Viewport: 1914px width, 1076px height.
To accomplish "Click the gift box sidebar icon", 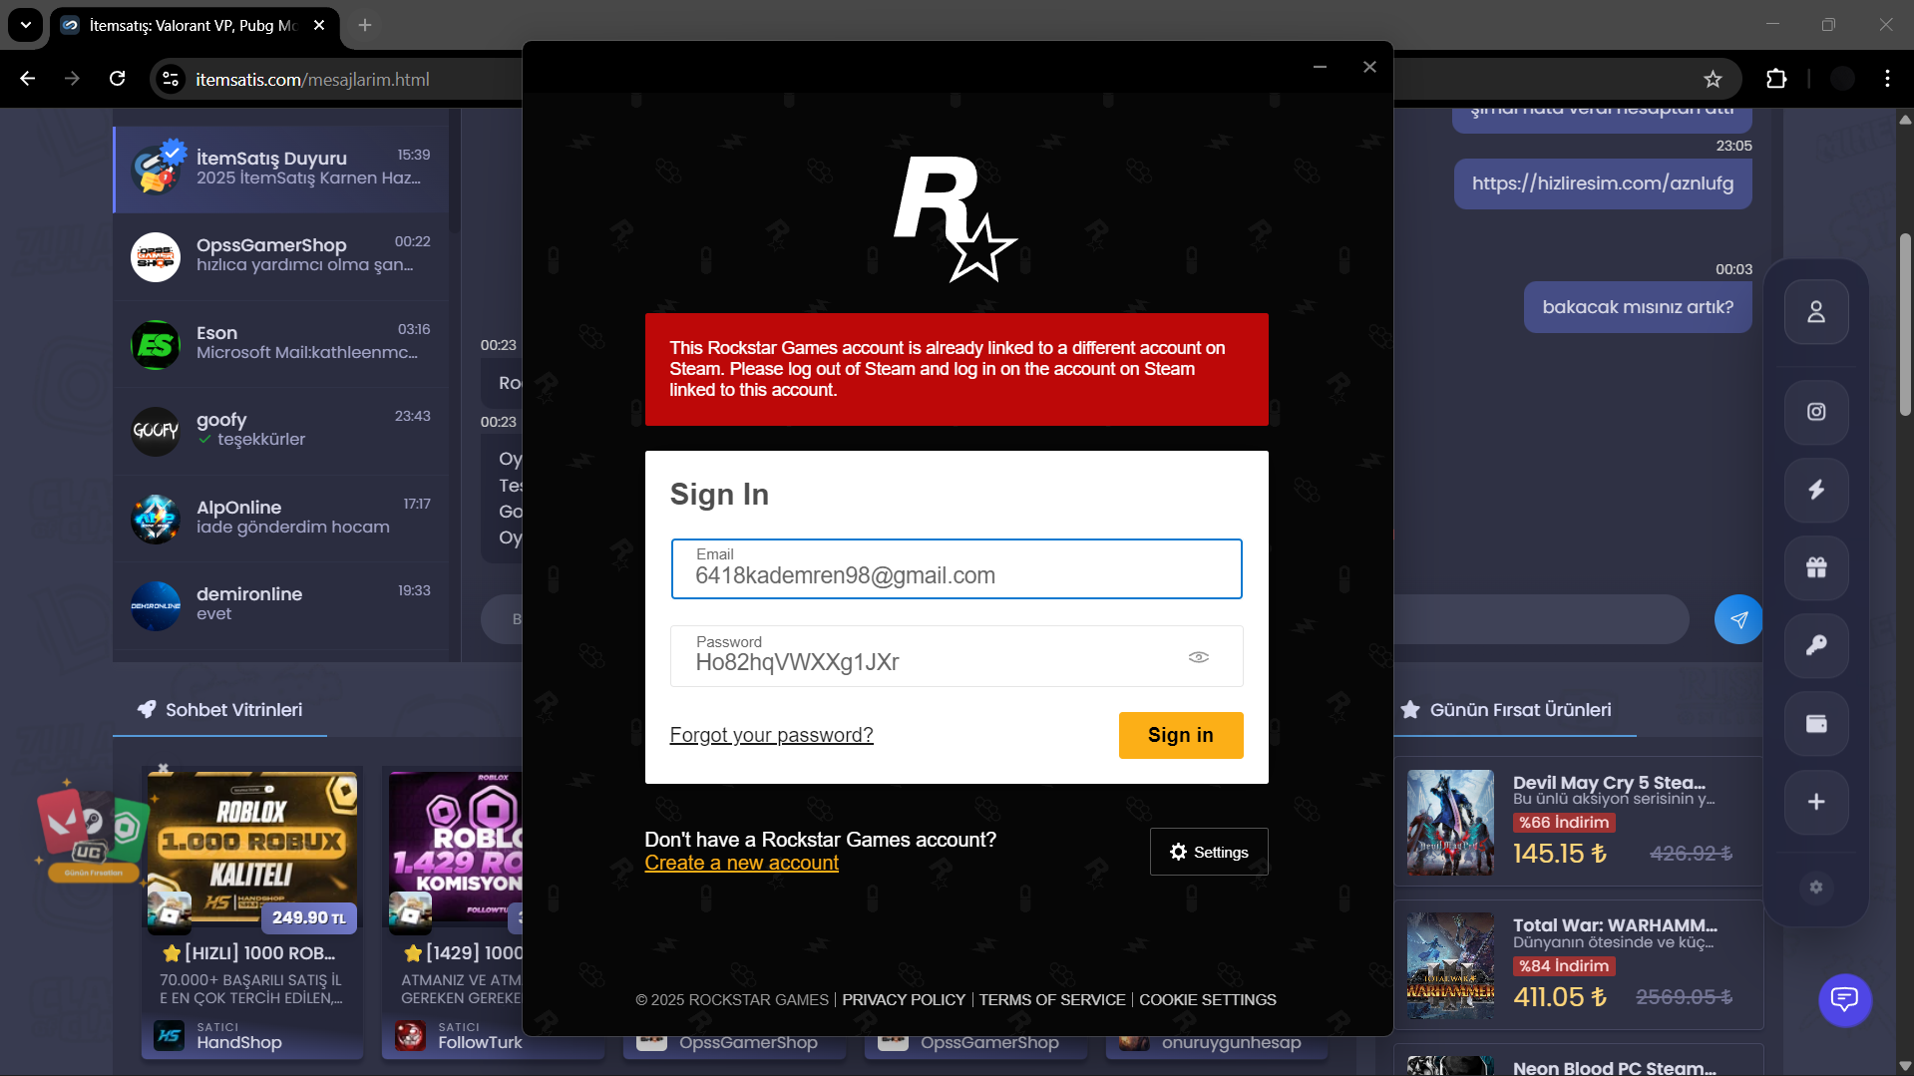I will point(1816,567).
